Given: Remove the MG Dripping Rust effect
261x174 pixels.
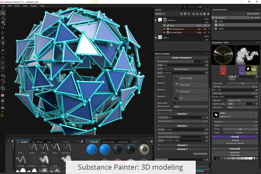Looking at the screenshot, I should [209, 29].
